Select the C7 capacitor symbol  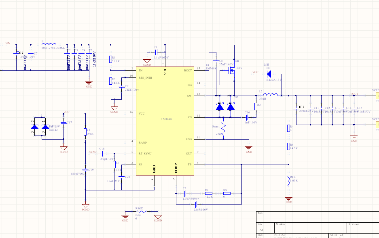pos(31,54)
